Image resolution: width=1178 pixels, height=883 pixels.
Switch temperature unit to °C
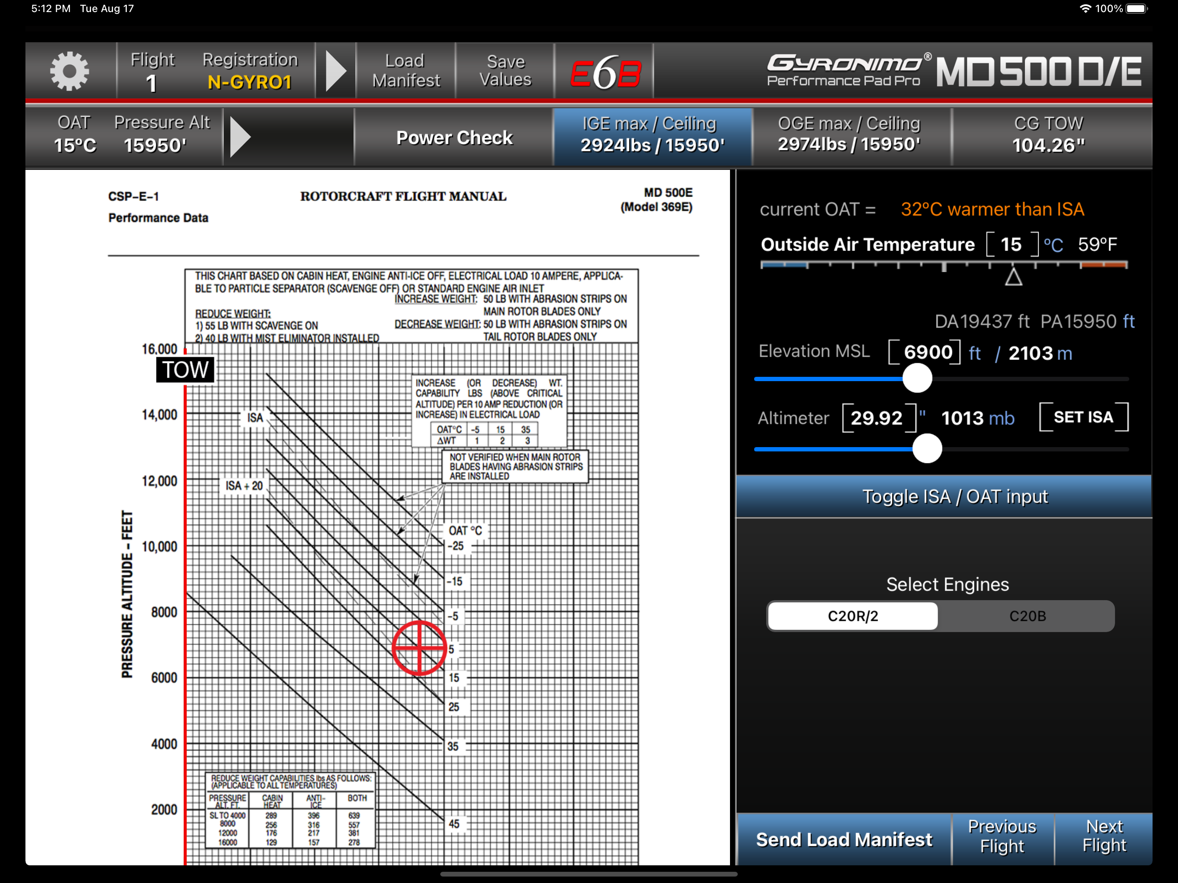coord(1053,245)
